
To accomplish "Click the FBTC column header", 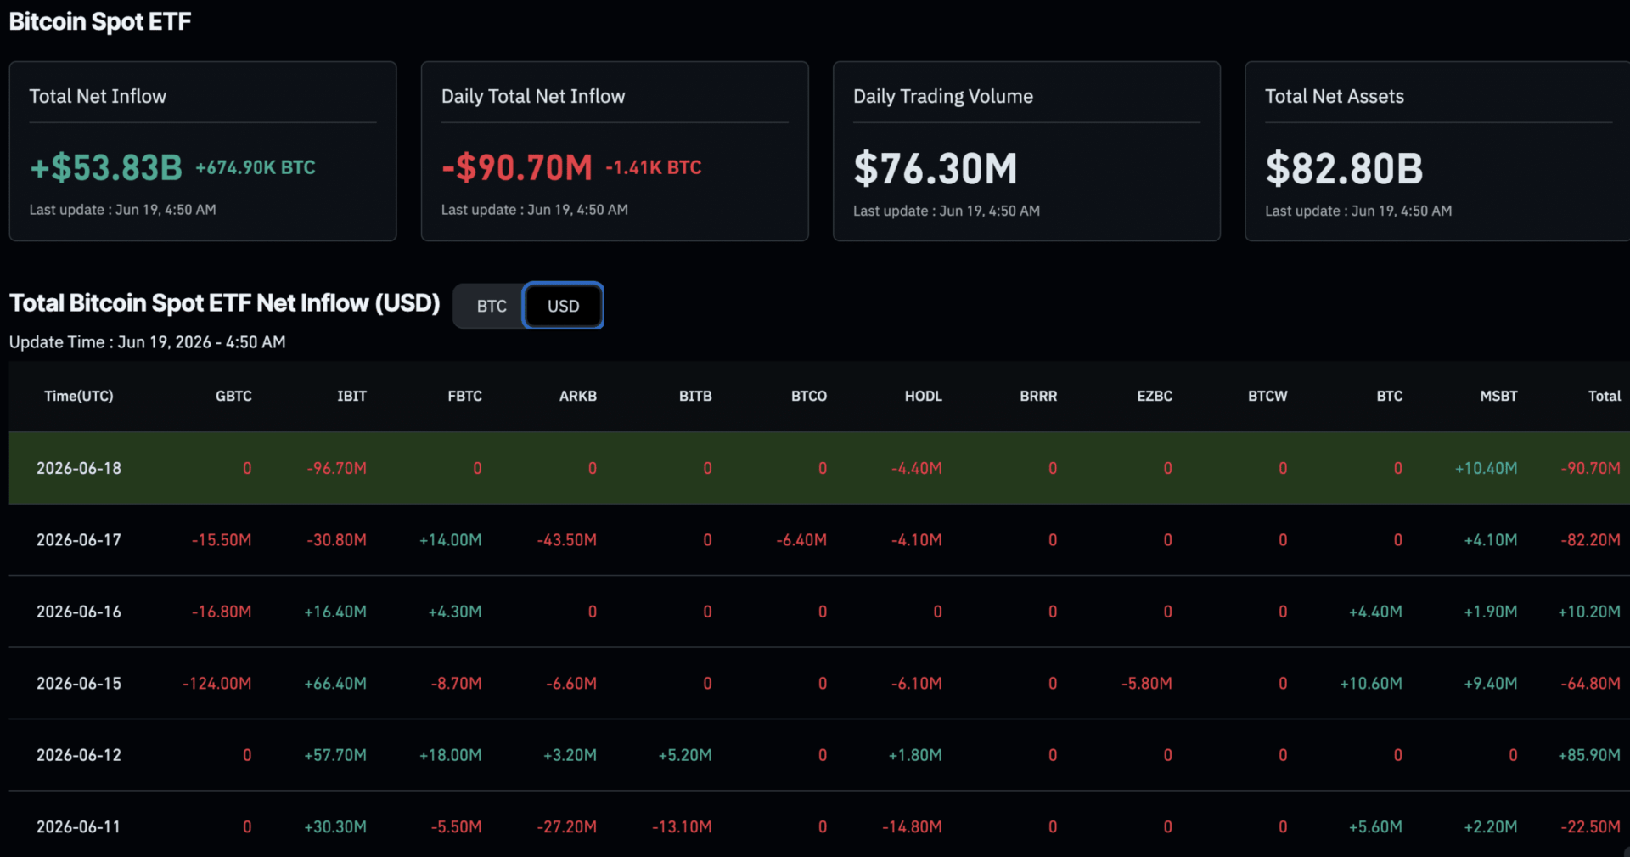I will (x=464, y=396).
